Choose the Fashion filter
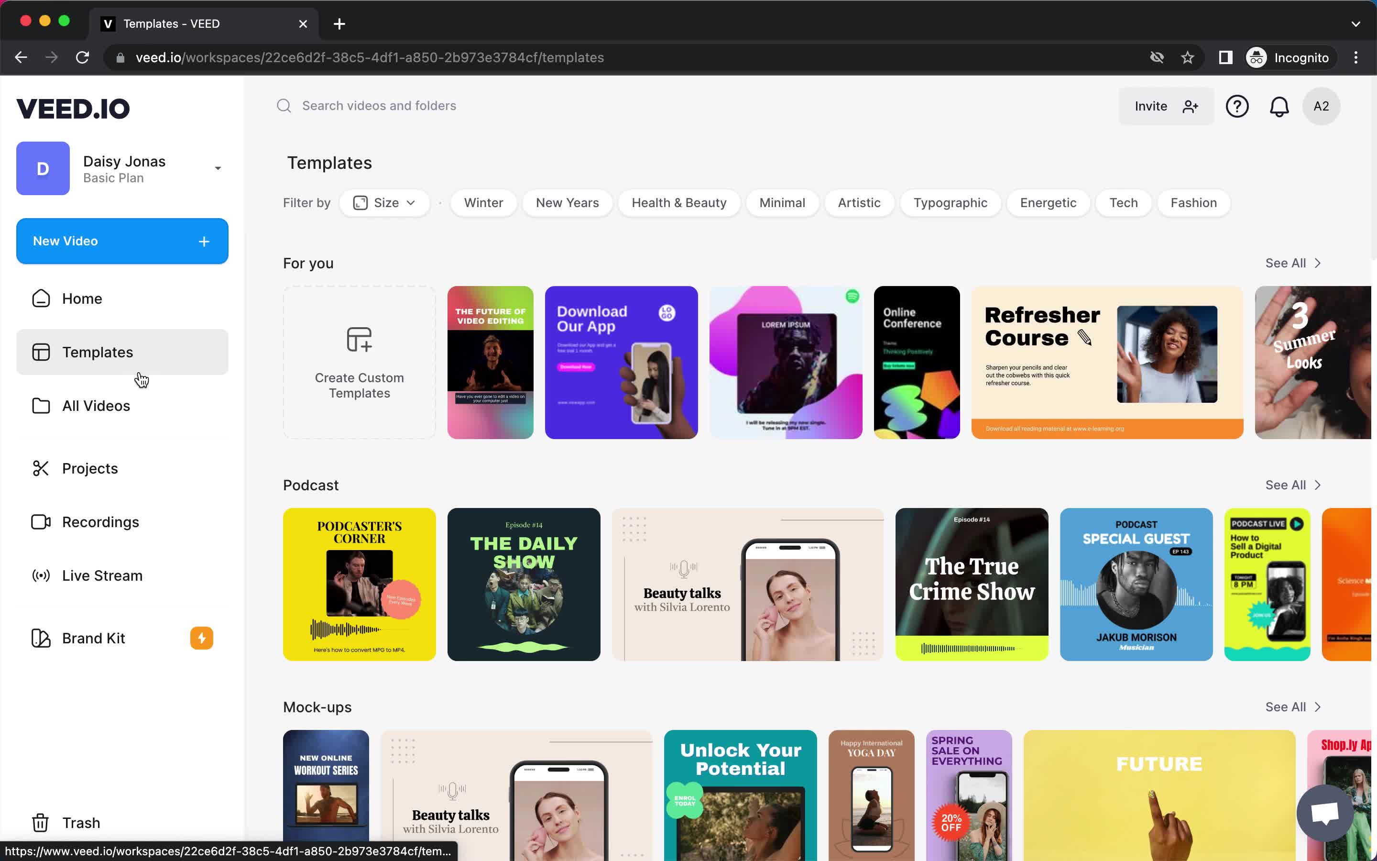Screen dimensions: 1377x861 pyautogui.click(x=1194, y=203)
